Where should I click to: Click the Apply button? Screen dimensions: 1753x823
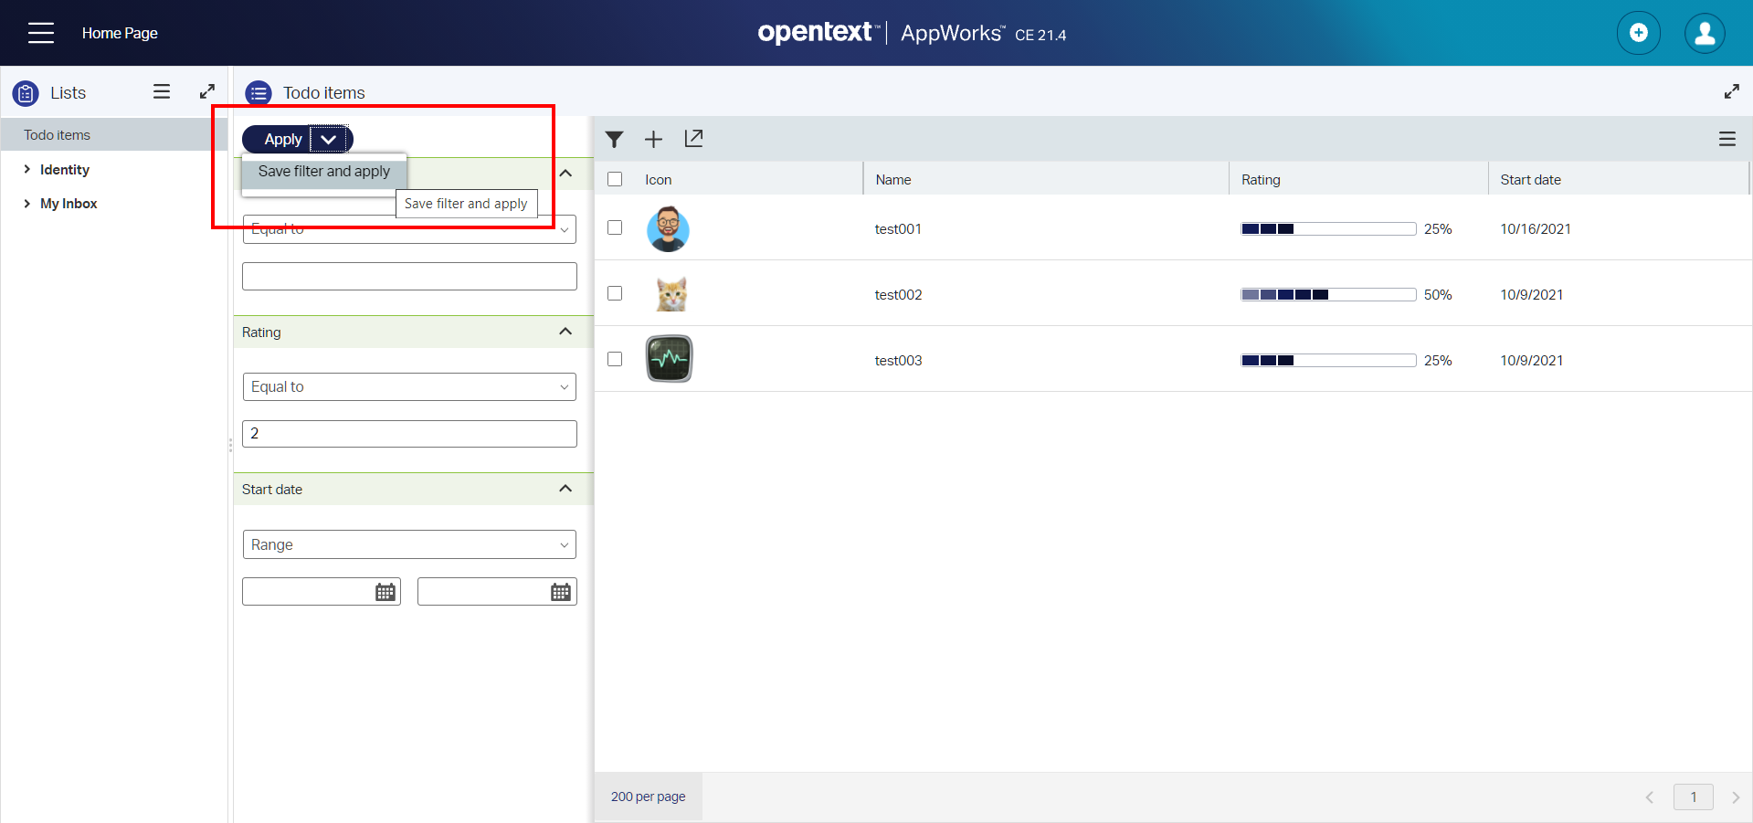[x=282, y=139]
